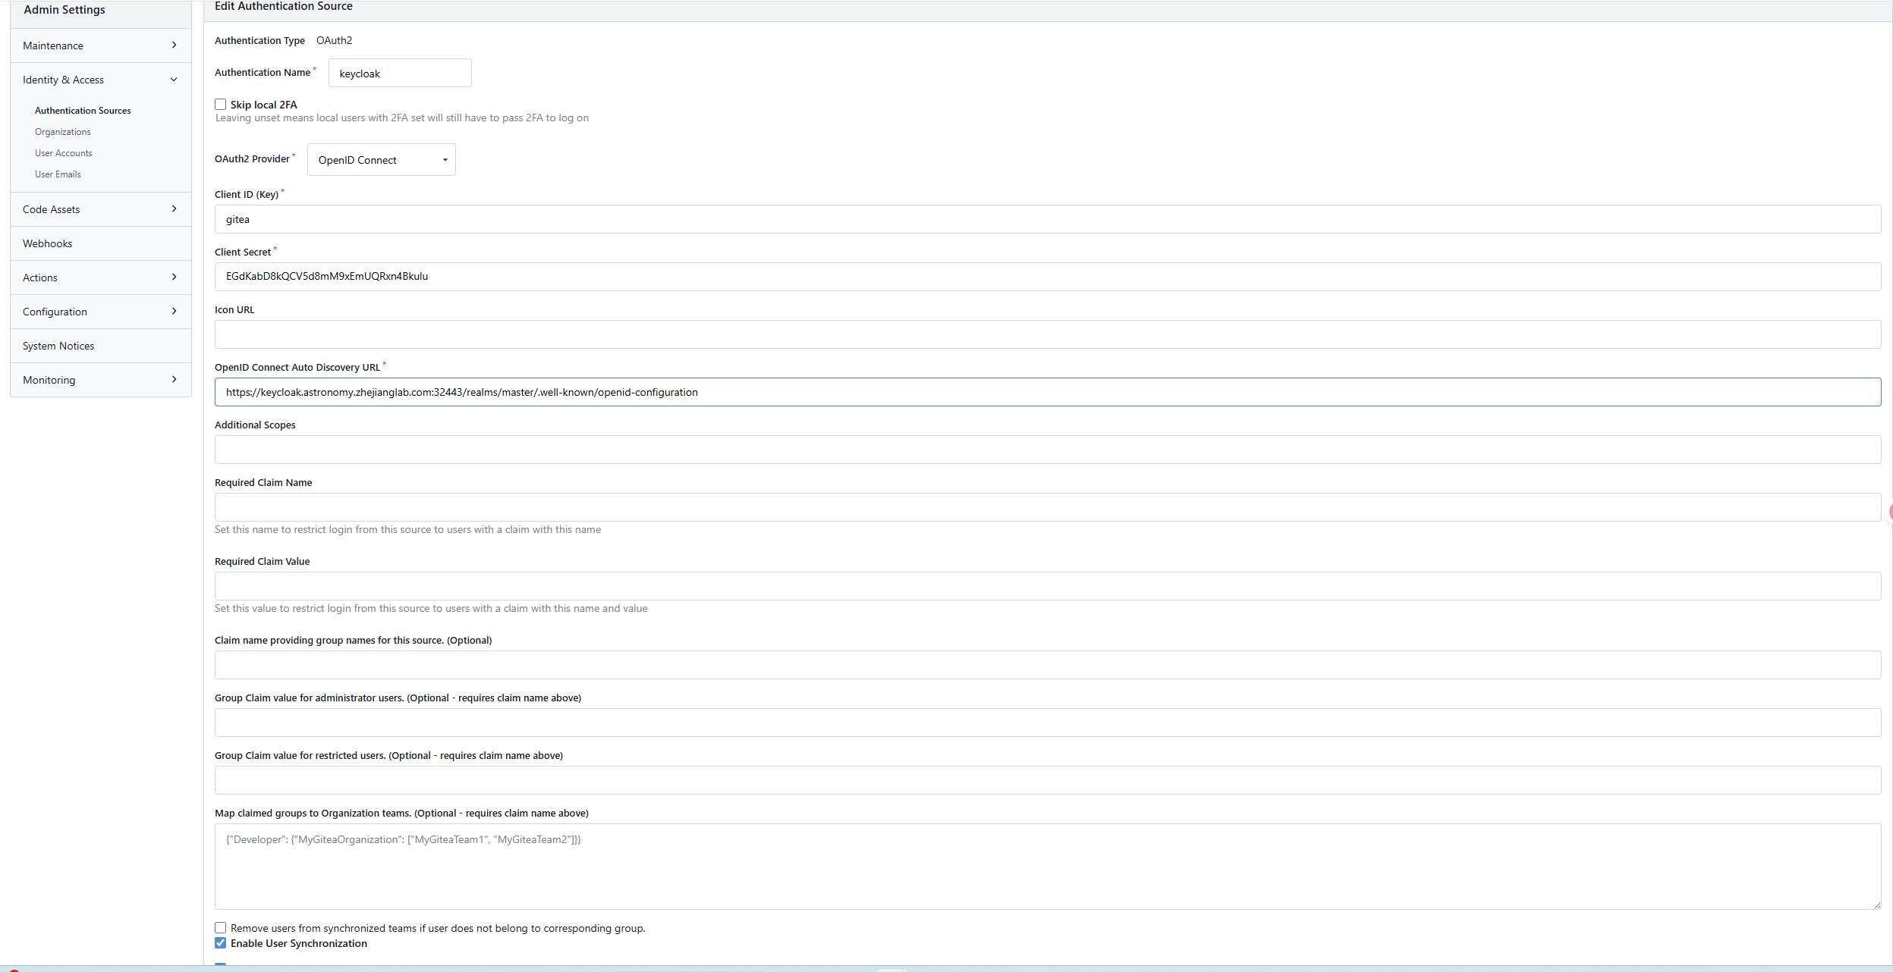Viewport: 1893px width, 972px height.
Task: Open User Accounts link
Action: pyautogui.click(x=64, y=153)
